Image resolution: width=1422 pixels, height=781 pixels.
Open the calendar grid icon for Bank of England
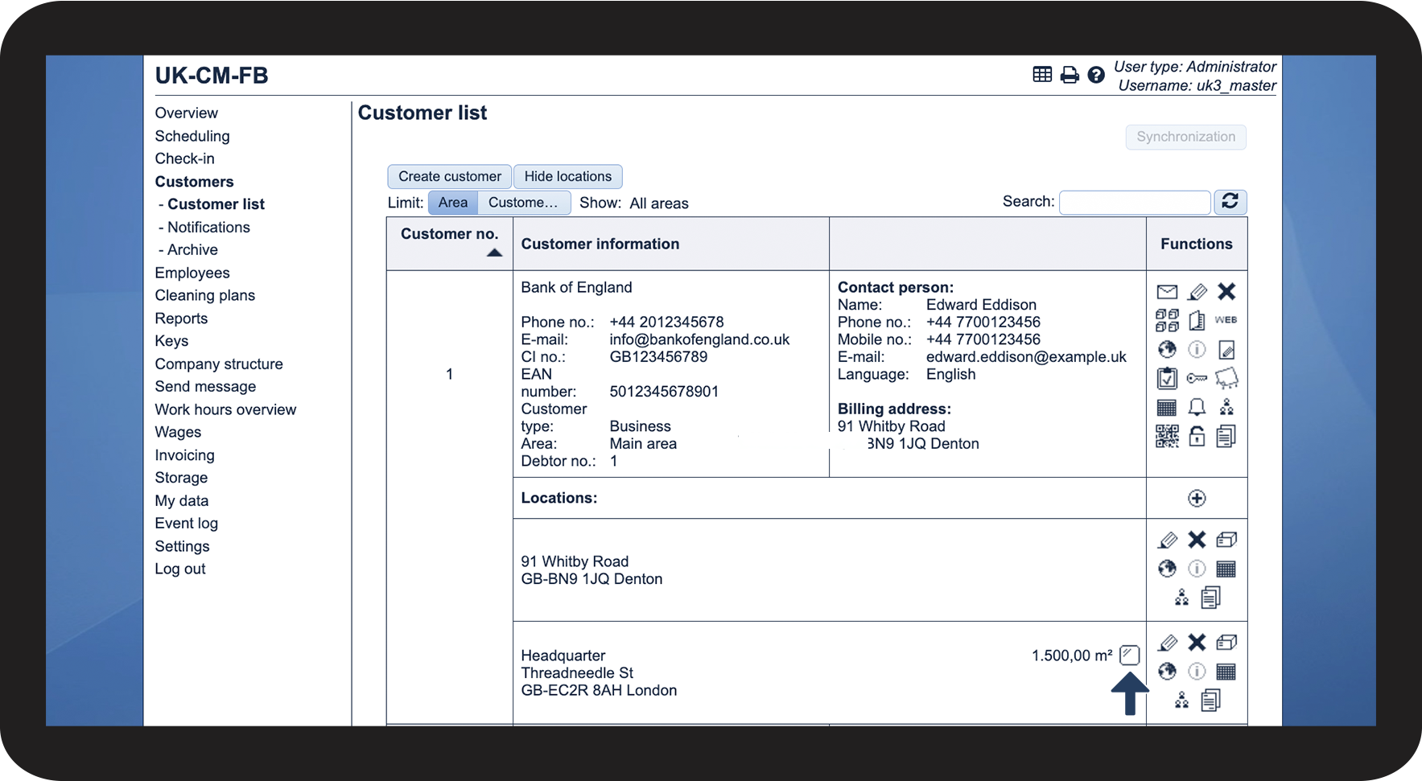pyautogui.click(x=1167, y=407)
